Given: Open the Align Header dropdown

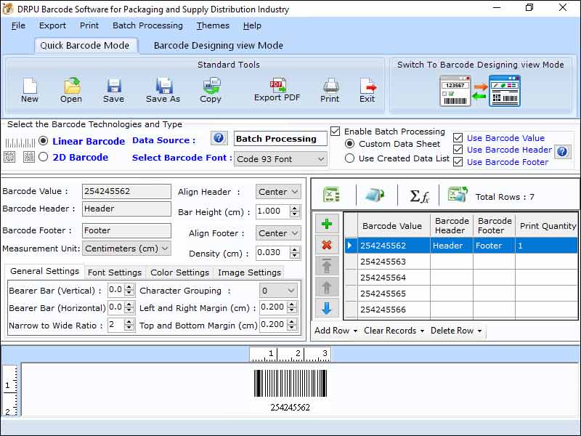Looking at the screenshot, I should [x=278, y=191].
